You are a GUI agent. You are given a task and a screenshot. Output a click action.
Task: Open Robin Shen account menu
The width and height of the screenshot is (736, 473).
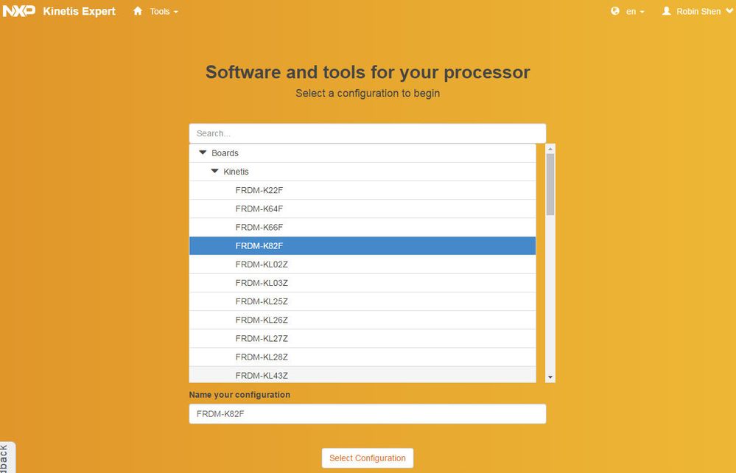[x=704, y=11]
